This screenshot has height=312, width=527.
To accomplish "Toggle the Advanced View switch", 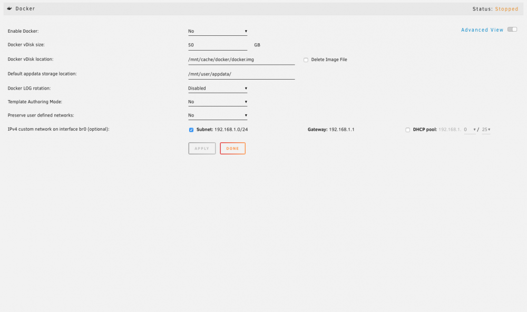I will 512,30.
